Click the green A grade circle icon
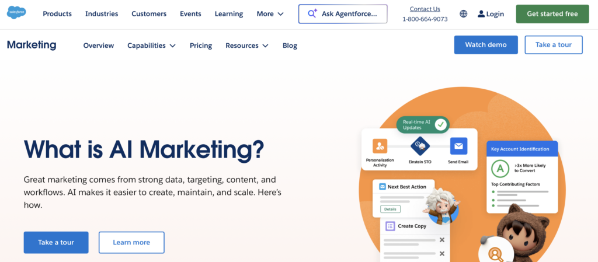Screen dimensions: 598x262 click(500, 168)
